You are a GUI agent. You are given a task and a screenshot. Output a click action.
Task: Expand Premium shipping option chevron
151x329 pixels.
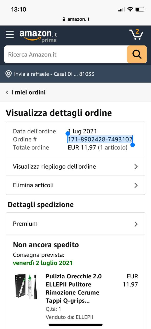136,224
